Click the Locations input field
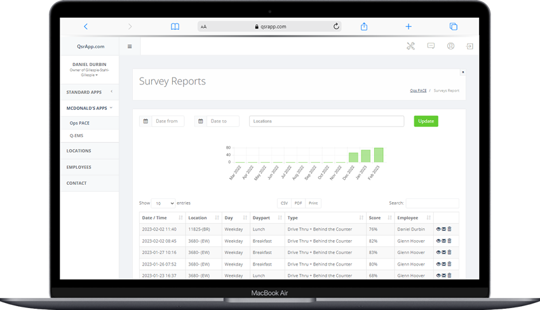The width and height of the screenshot is (540, 310). coord(327,121)
